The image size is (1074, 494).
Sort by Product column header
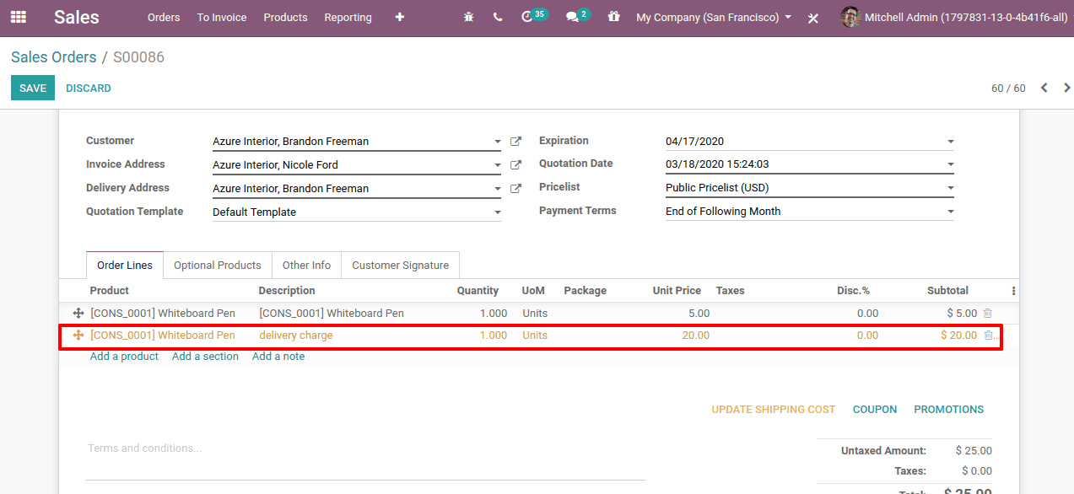pyautogui.click(x=110, y=291)
